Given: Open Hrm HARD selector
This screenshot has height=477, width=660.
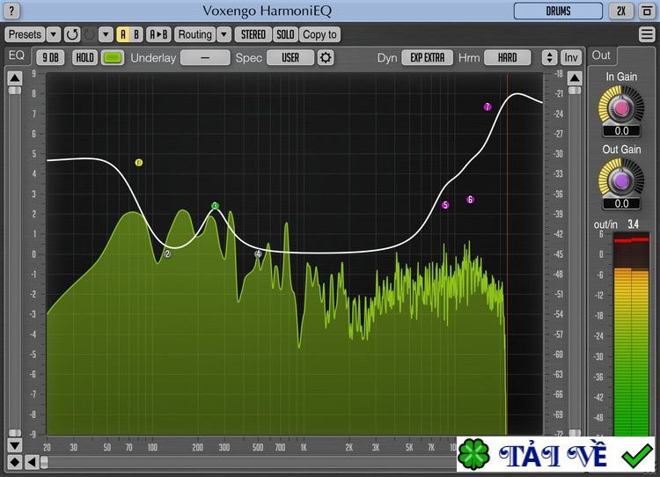Looking at the screenshot, I should [x=507, y=57].
